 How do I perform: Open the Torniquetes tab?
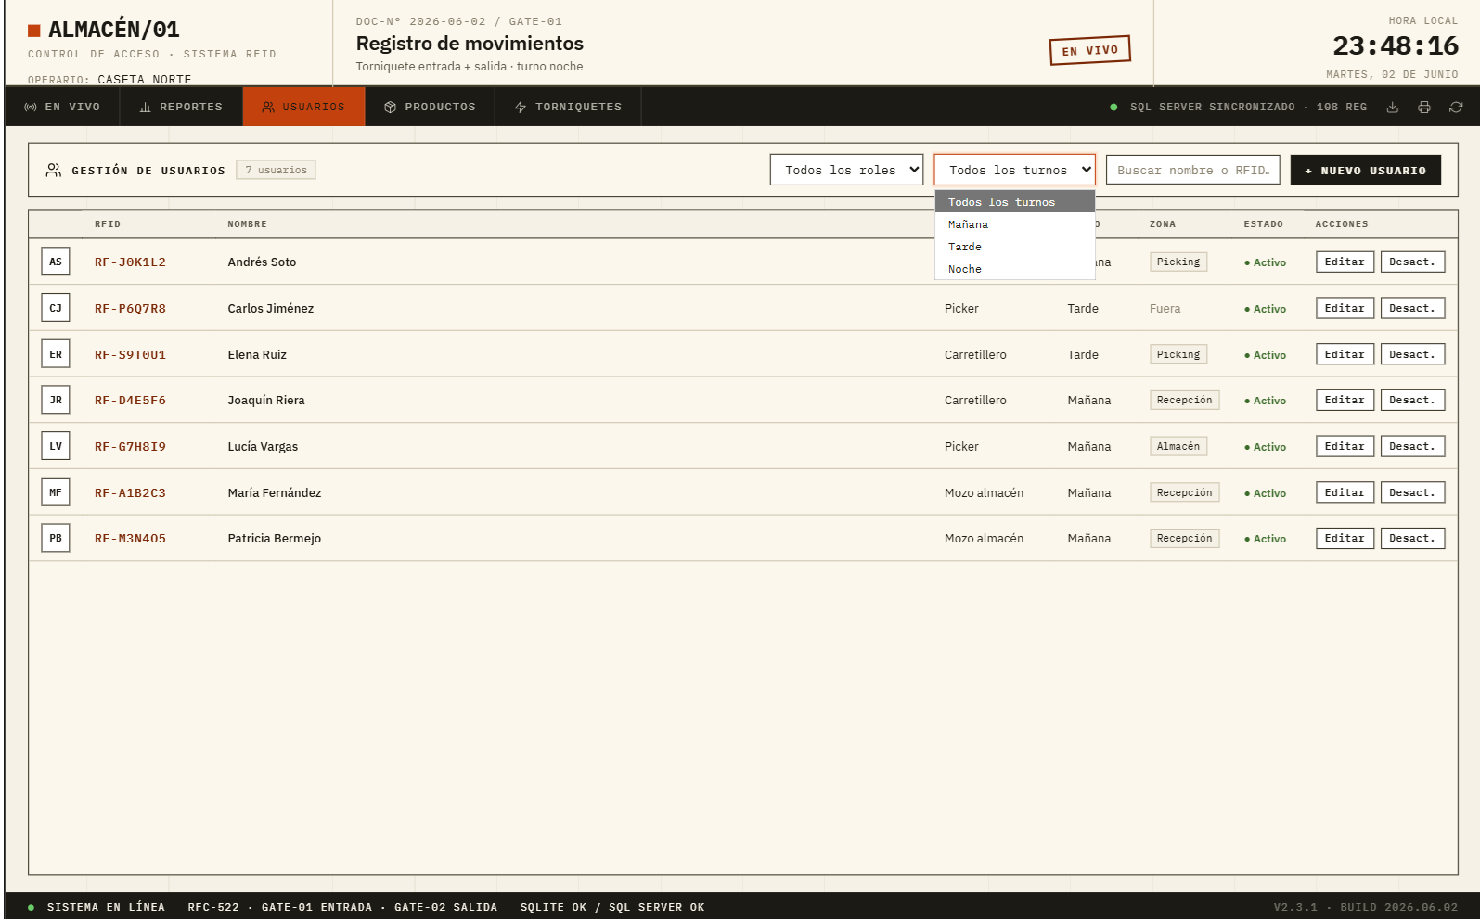pyautogui.click(x=568, y=107)
